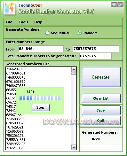Quit the application with Quit button

click(x=101, y=121)
